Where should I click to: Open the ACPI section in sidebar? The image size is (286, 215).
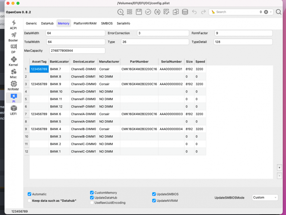13,25
